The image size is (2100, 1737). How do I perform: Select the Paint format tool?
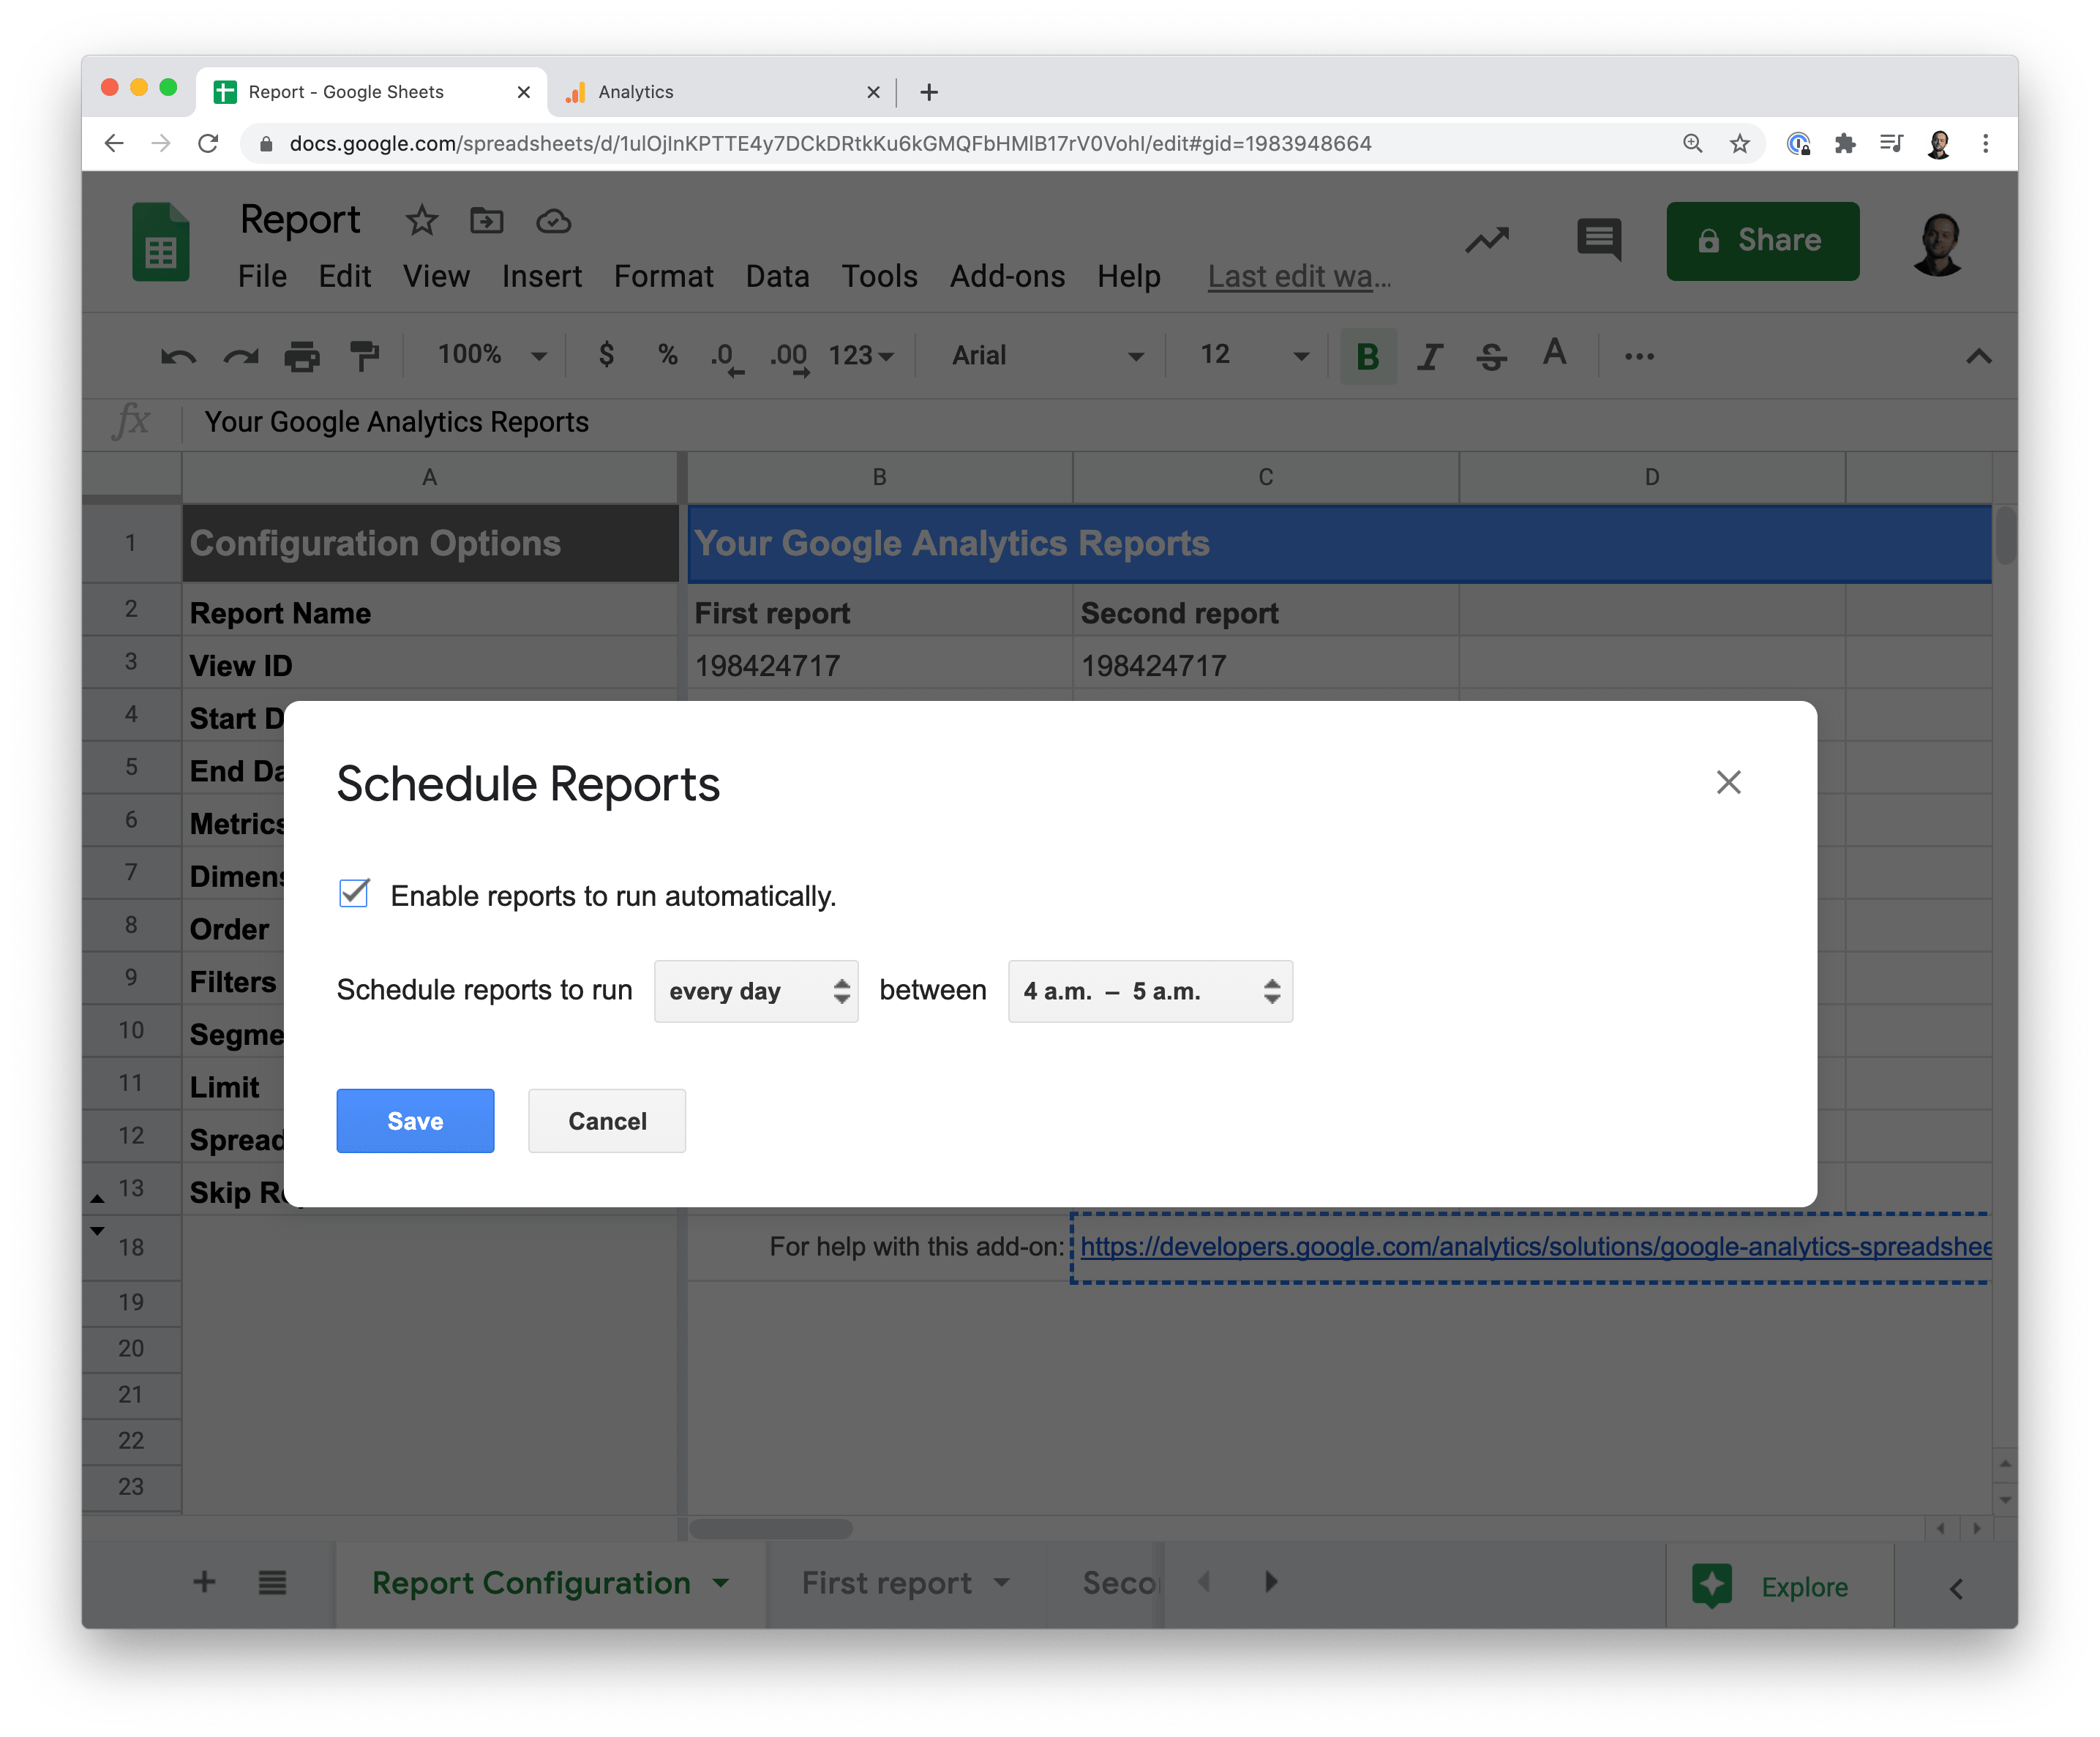pyautogui.click(x=364, y=356)
